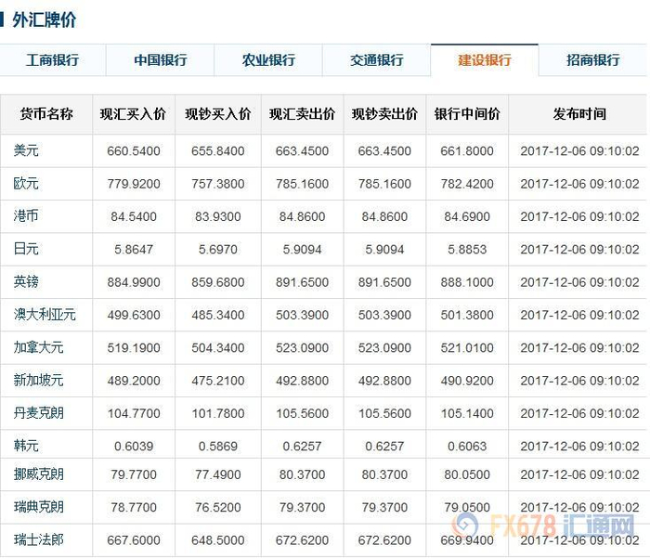Click the value 521.0100
This screenshot has width=650, height=558.
[x=467, y=348]
